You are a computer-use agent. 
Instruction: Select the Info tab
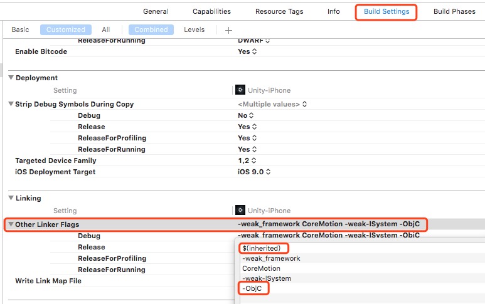coord(333,11)
